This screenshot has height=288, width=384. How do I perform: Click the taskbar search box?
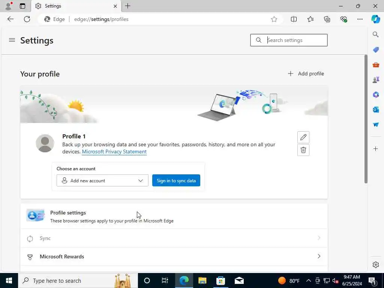click(78, 280)
